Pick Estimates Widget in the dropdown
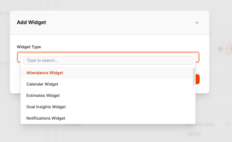The height and width of the screenshot is (142, 232). (43, 95)
